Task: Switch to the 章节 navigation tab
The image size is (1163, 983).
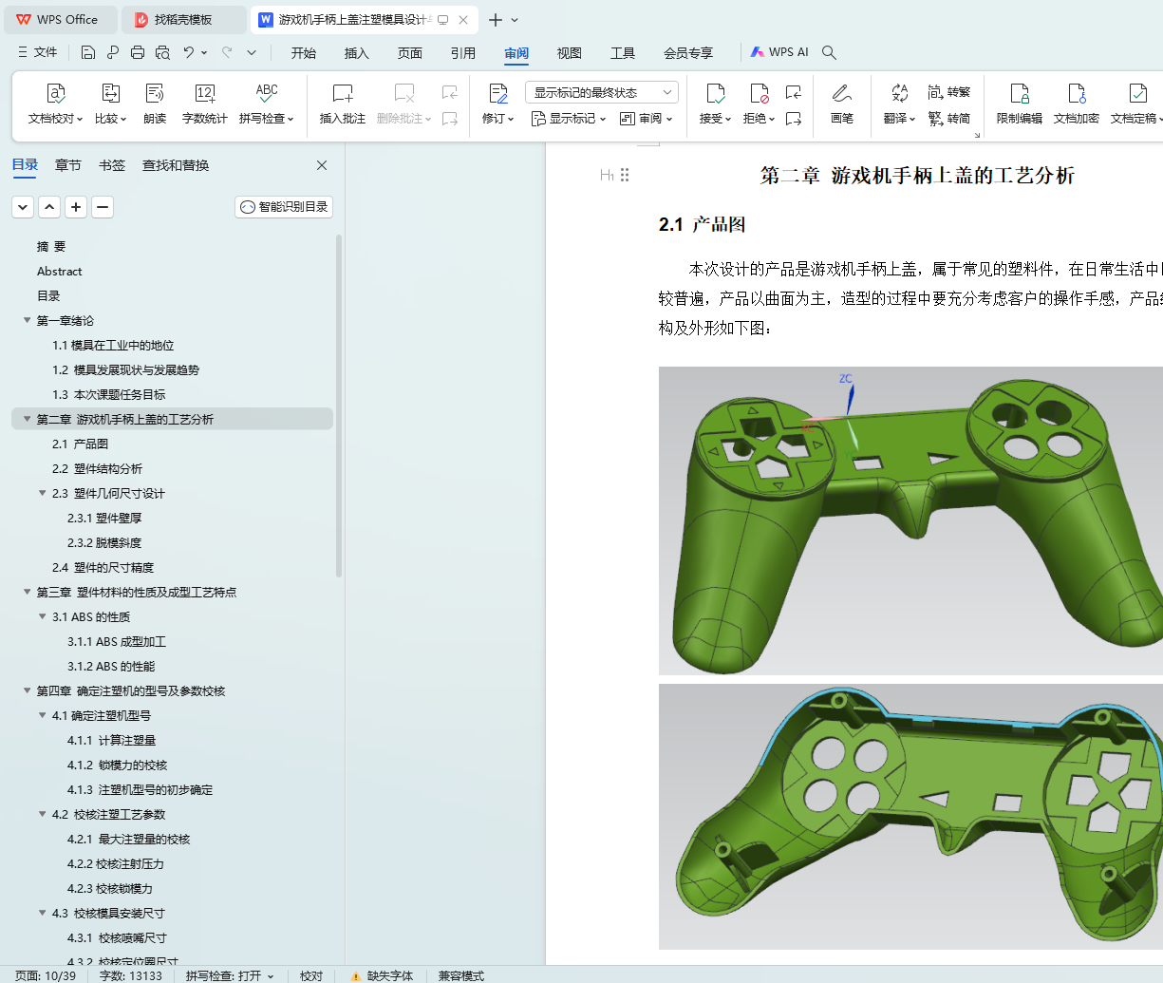Action: 68,165
